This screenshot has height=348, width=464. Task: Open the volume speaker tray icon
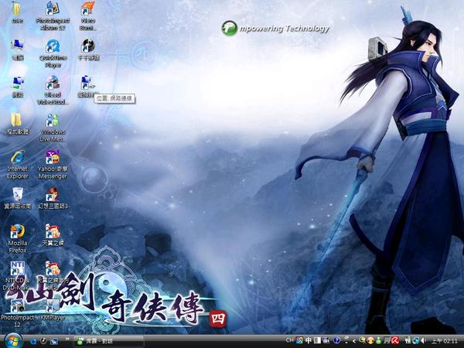pyautogui.click(x=423, y=341)
